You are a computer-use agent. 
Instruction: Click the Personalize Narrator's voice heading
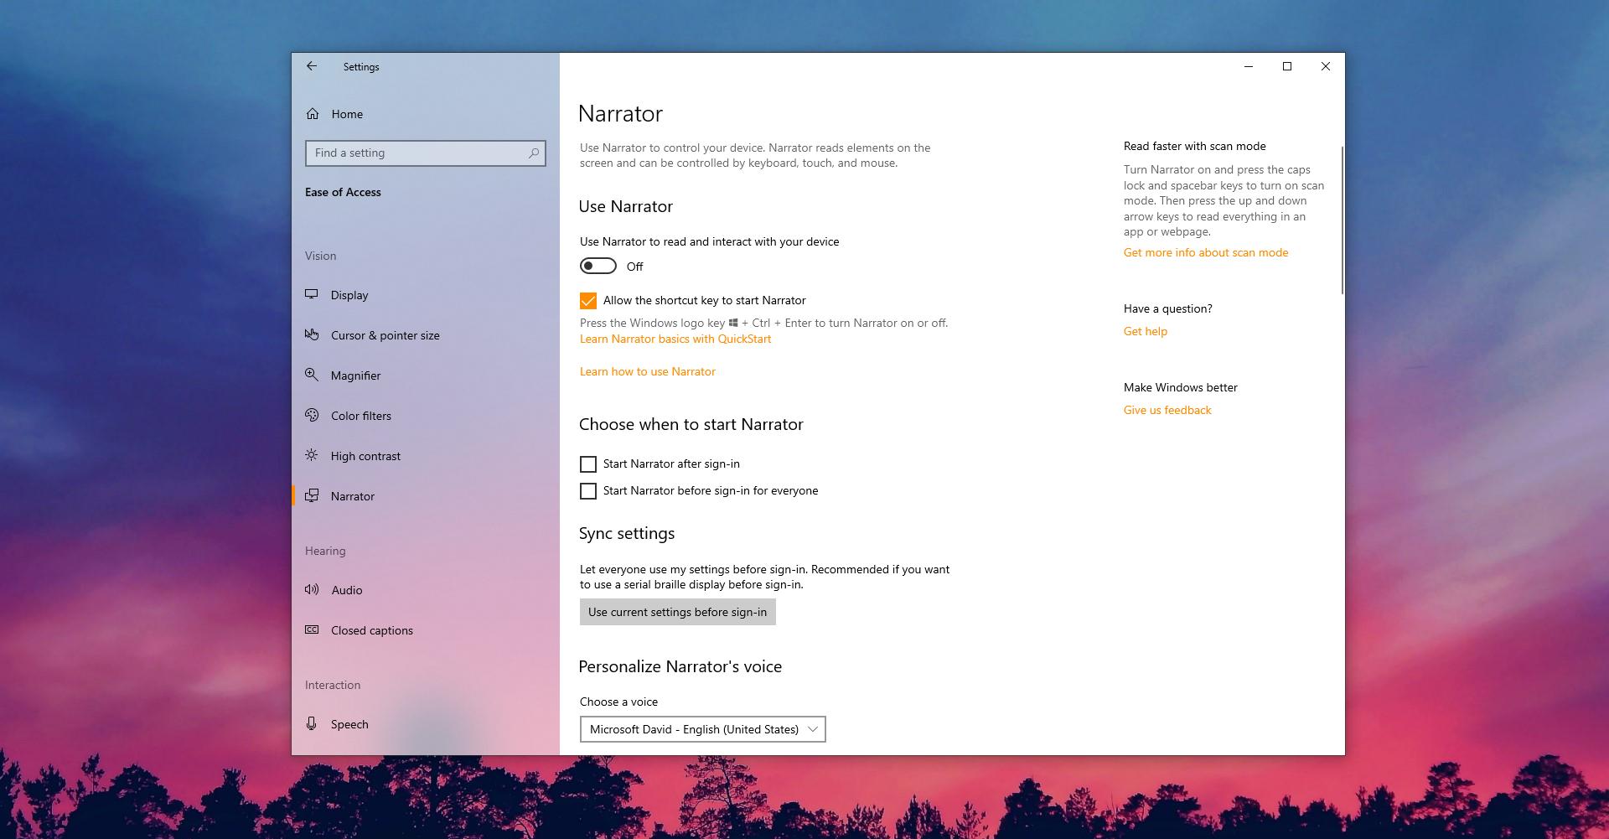tap(680, 666)
